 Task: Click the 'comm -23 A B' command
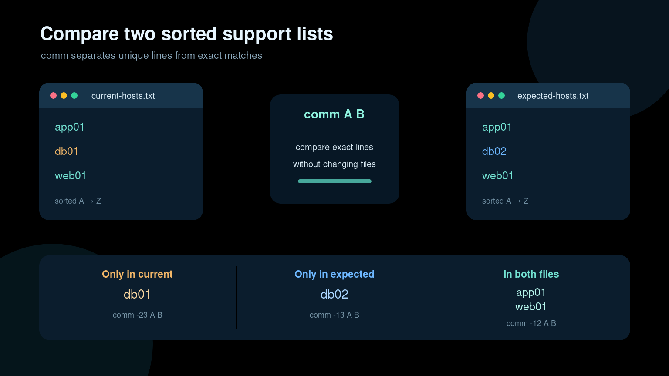[x=138, y=315]
